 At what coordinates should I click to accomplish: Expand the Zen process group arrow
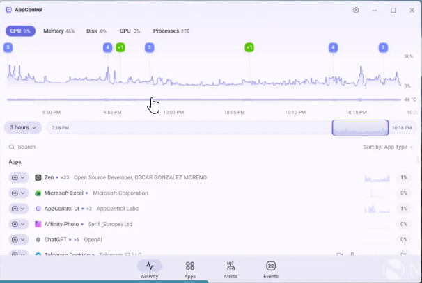tap(57, 177)
